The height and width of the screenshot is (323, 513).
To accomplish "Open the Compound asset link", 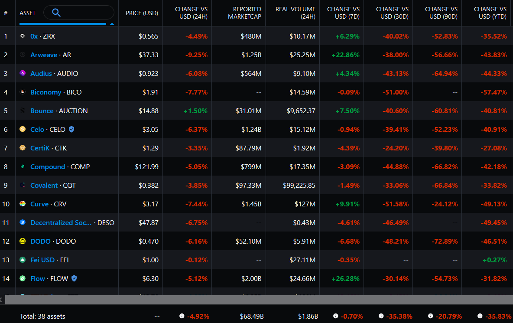I will 48,166.
